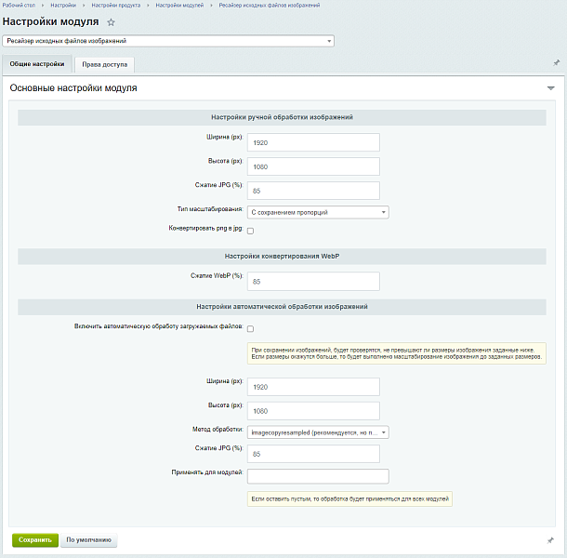This screenshot has width=567, height=558.
Task: Click the Применять для модулей field
Action: click(318, 476)
